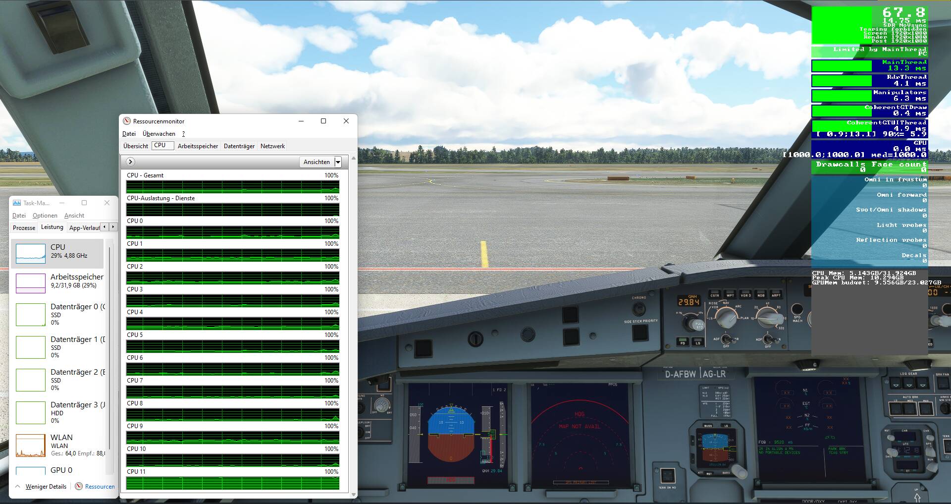
Task: Click the ROSE/NAV/ARC mode selector knob
Action: [x=726, y=317]
